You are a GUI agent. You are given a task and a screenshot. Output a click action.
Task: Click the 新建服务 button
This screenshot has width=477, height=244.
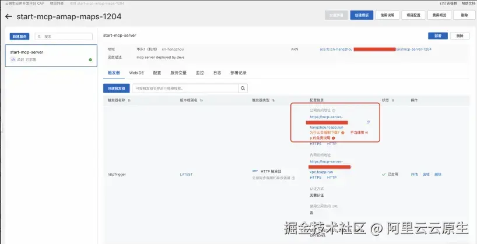pyautogui.click(x=19, y=37)
